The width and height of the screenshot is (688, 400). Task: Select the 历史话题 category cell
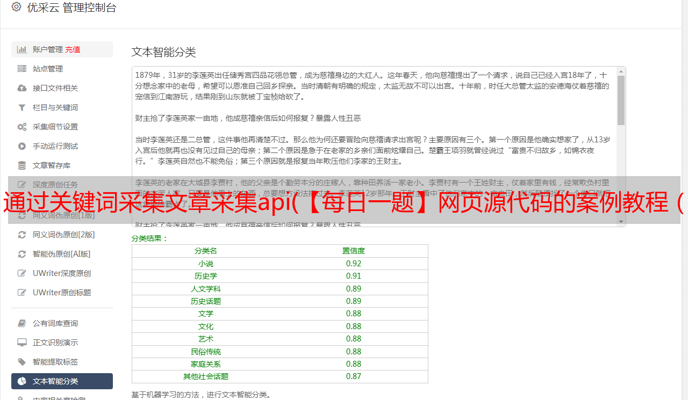206,301
